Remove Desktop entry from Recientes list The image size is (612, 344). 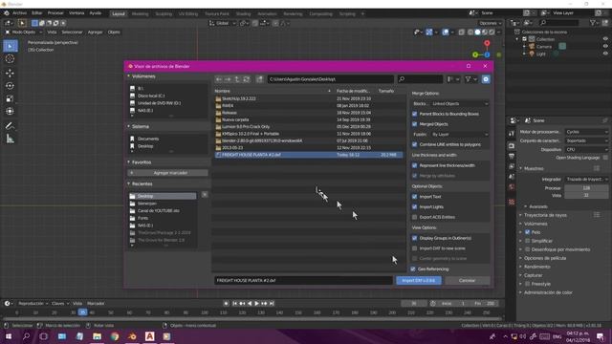[205, 194]
